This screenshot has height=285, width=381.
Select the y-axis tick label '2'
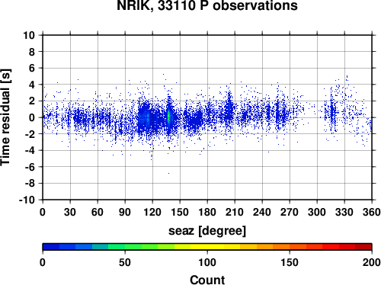point(31,101)
